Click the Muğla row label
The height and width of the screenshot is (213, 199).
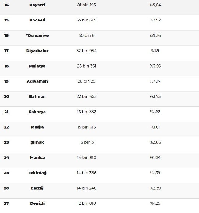click(37, 127)
